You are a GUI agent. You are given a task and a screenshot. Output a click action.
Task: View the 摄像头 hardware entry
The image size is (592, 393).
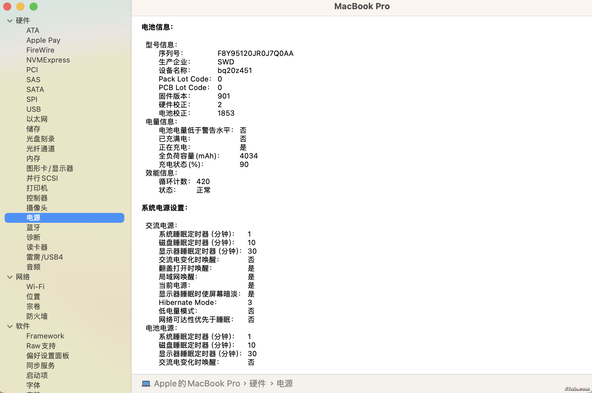click(37, 208)
